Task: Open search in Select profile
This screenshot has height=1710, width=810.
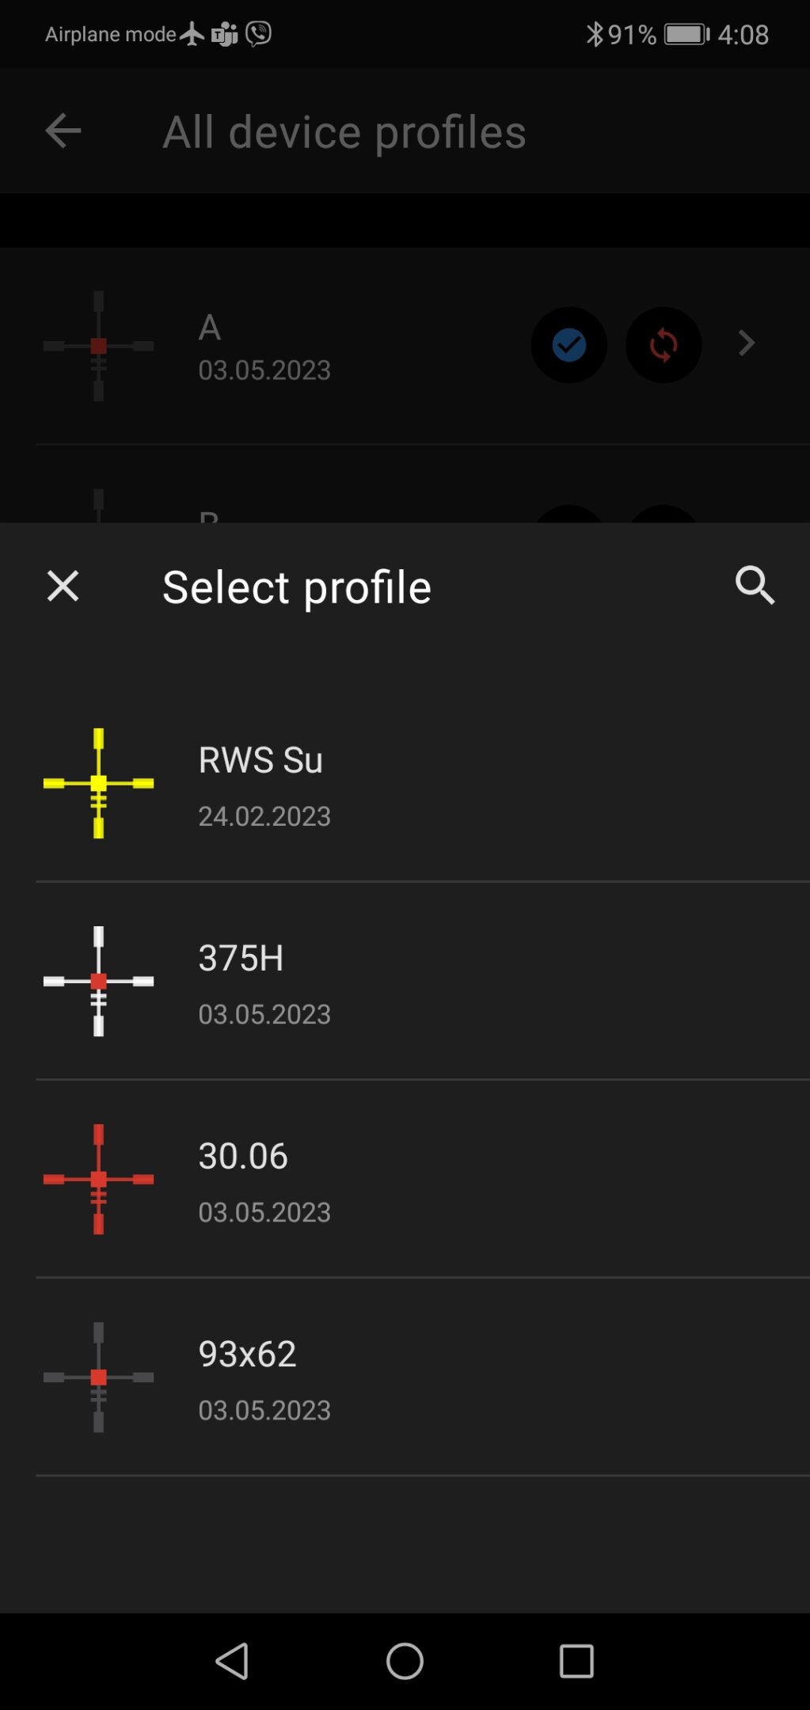Action: click(x=755, y=587)
